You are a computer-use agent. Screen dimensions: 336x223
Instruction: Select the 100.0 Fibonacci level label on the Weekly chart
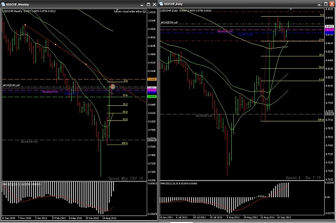pyautogui.click(x=125, y=143)
